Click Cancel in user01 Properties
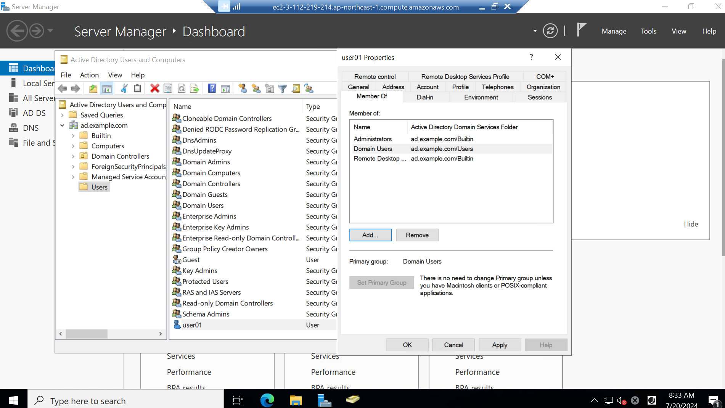The image size is (725, 408). (453, 345)
